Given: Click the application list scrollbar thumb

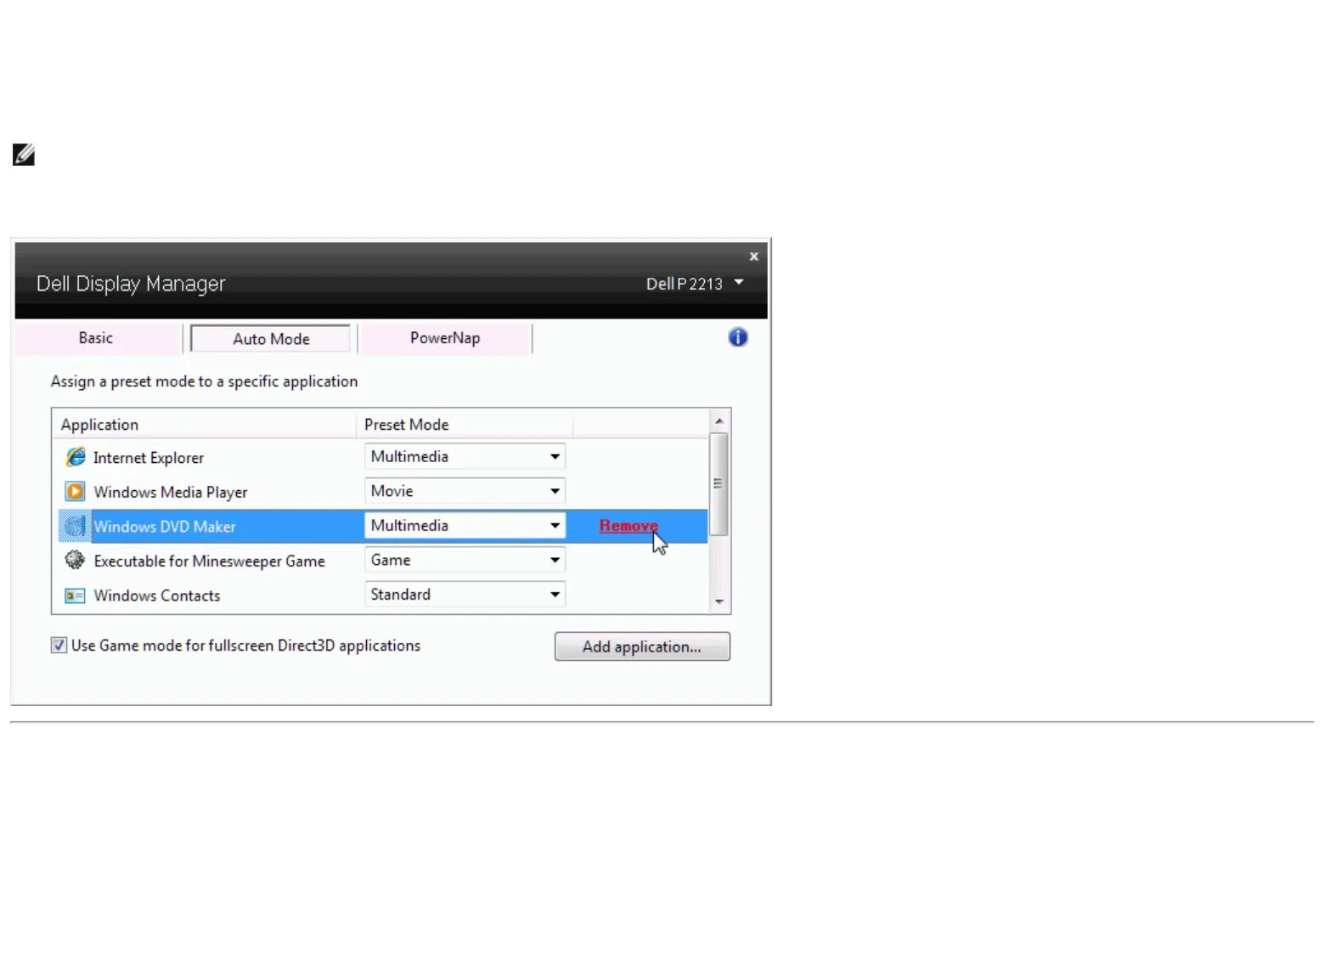Looking at the screenshot, I should [719, 484].
